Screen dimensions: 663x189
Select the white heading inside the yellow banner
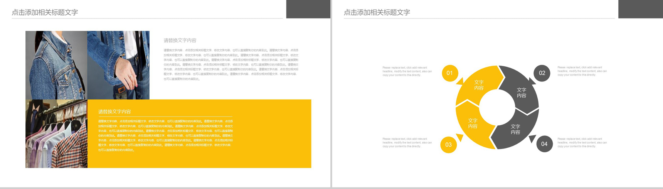(x=114, y=111)
